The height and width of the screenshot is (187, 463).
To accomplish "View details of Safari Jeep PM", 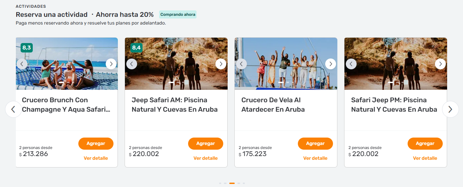I will click(425, 158).
